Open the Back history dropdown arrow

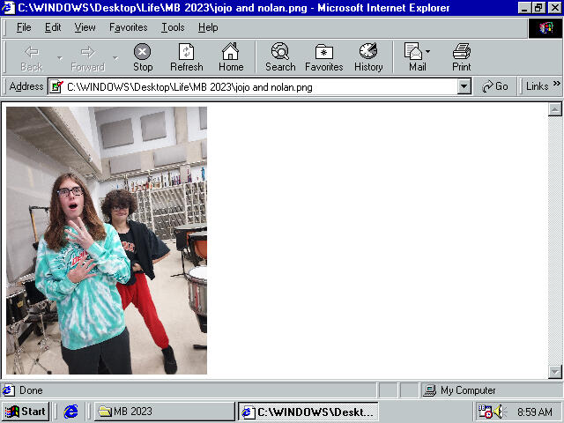pyautogui.click(x=60, y=57)
